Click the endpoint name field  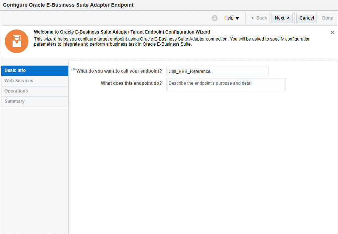(217, 71)
